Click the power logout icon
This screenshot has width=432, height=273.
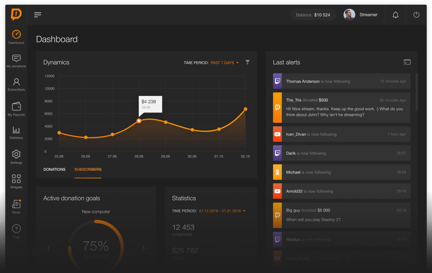coord(416,15)
